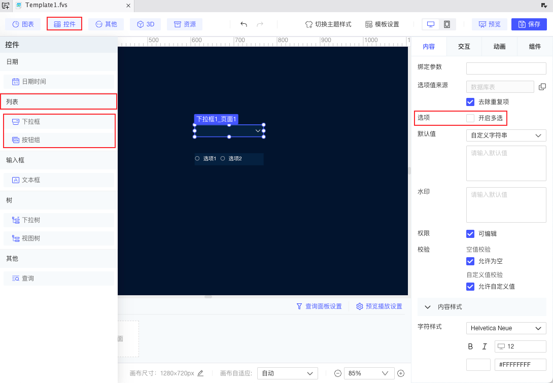
Task: Open the 数据库表 options source field
Action: pyautogui.click(x=500, y=87)
